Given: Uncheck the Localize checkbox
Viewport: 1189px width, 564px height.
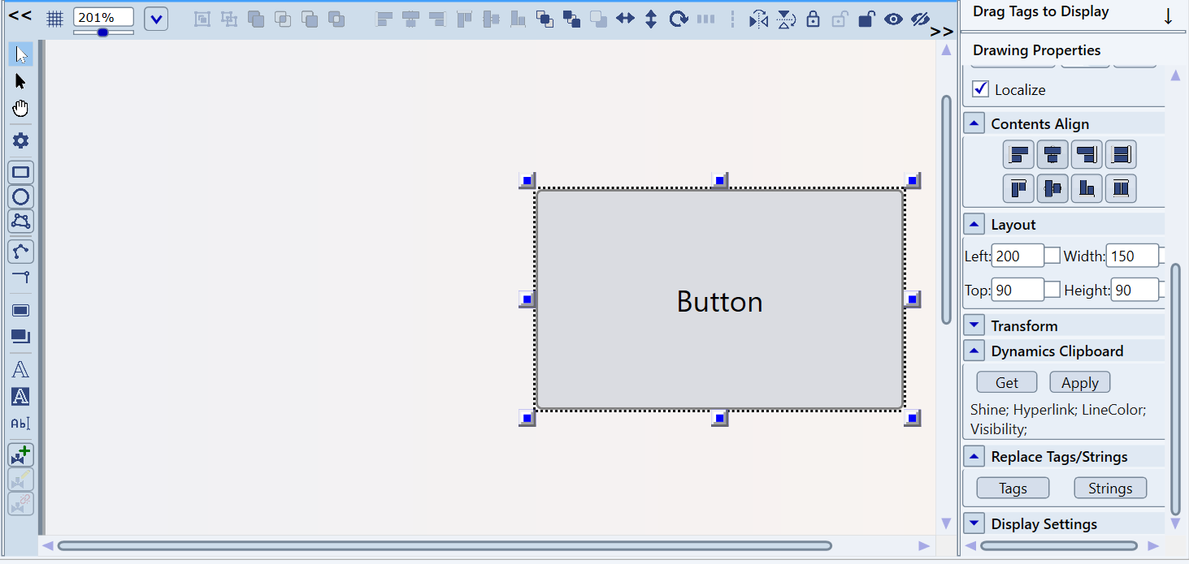Looking at the screenshot, I should (981, 89).
